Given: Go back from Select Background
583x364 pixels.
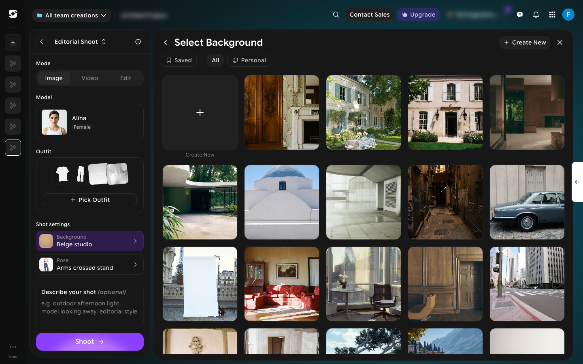Looking at the screenshot, I should pos(166,42).
